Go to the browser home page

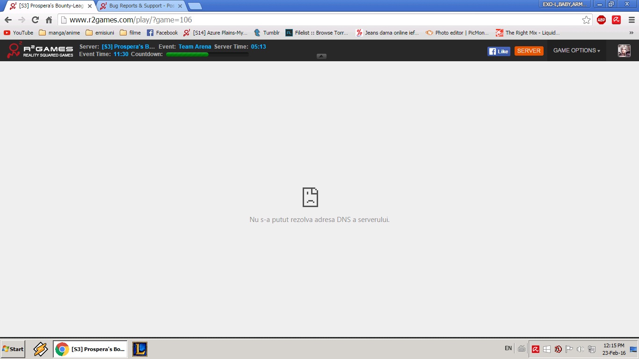49,20
